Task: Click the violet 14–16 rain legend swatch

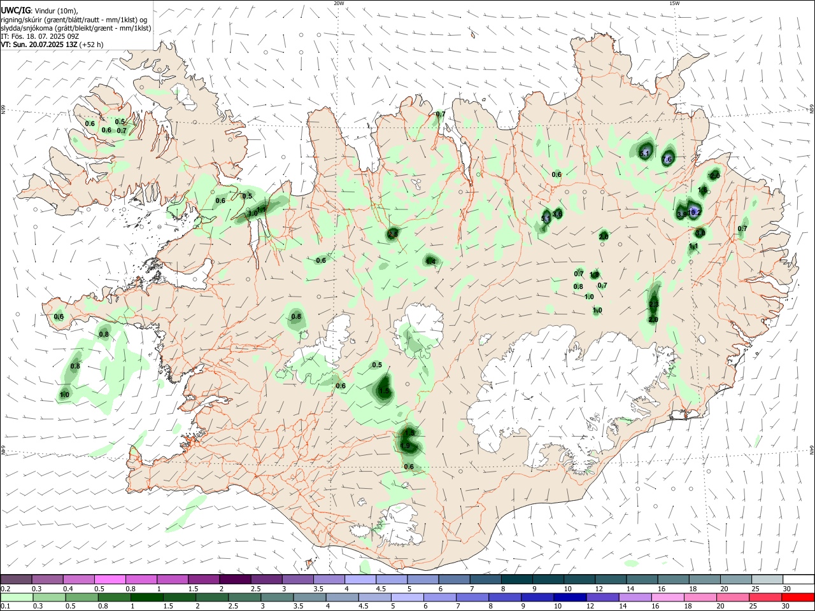Action: click(634, 597)
